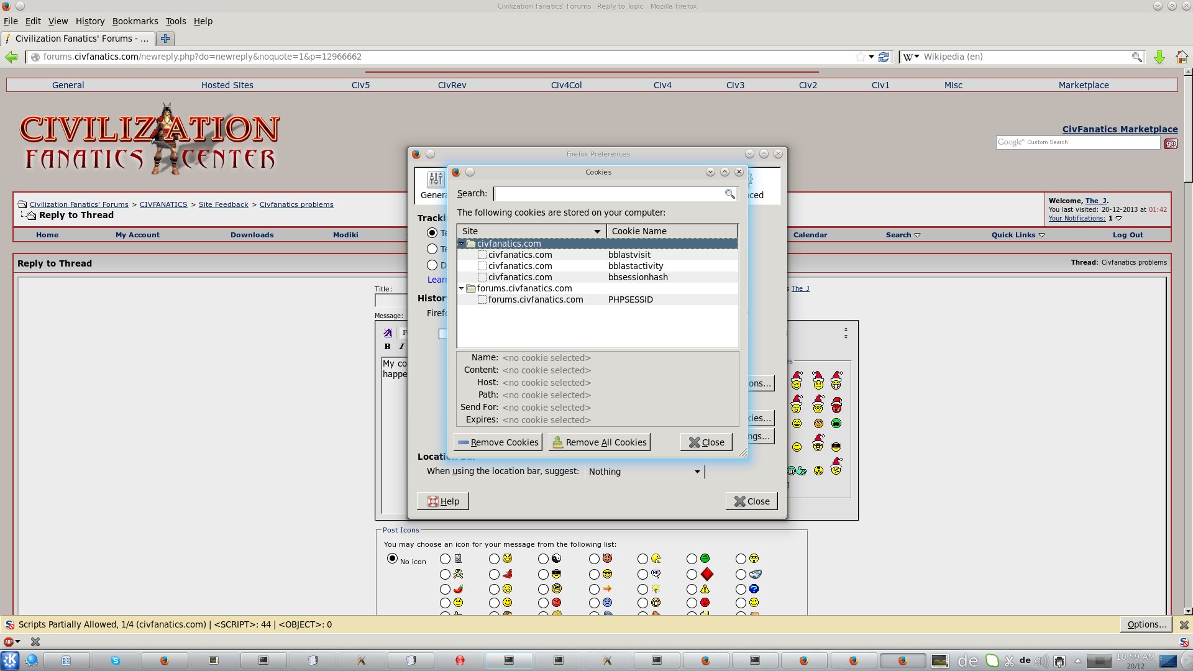Select the bbsessionhash cookie row
This screenshot has width=1193, height=671.
(597, 277)
